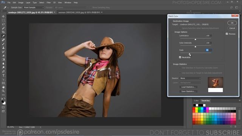Open the Sample layers dropdown in options bar
Screen dimensions: 242x136
tap(71, 8)
